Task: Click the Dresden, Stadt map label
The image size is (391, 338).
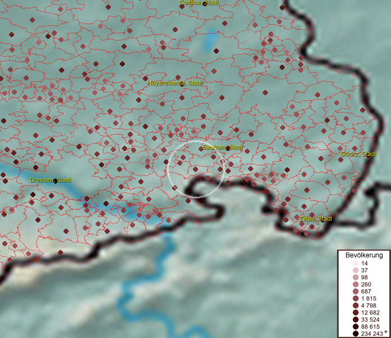Action: click(x=50, y=180)
